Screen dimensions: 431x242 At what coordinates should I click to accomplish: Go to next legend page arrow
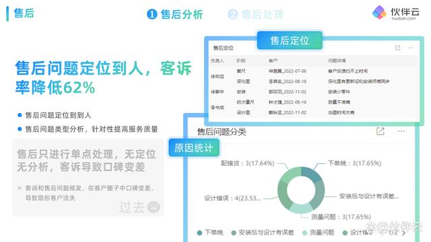(x=404, y=233)
